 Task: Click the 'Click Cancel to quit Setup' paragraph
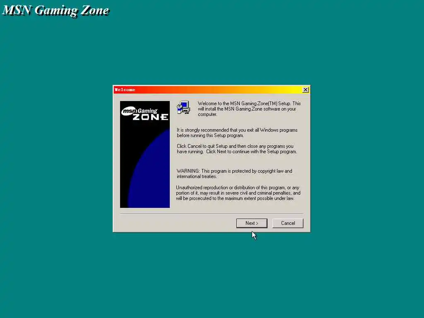(236, 149)
